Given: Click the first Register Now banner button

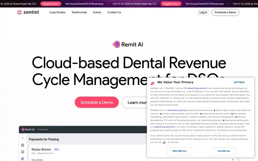Looking at the screenshot, I should click(x=51, y=4).
